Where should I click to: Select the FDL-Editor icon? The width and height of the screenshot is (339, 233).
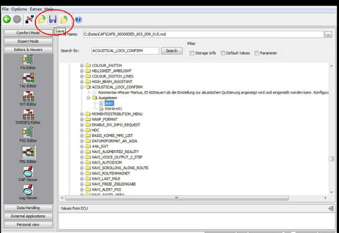tap(28, 152)
